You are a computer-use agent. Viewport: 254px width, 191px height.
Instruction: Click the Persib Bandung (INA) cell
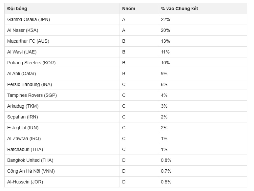(30, 84)
